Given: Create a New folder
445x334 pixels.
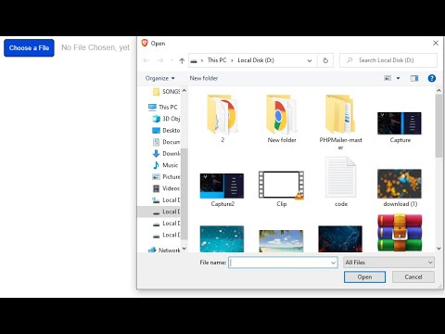Looking at the screenshot, I should (x=204, y=78).
